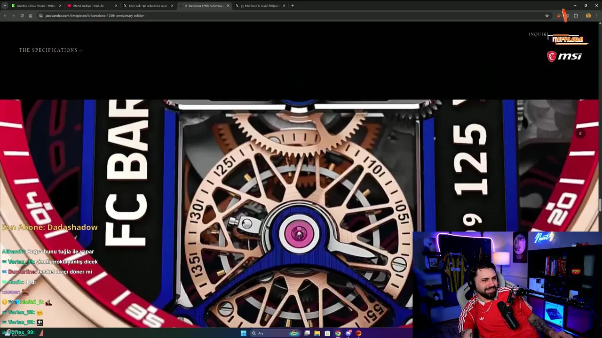602x338 pixels.
Task: Open the browser home page
Action: click(x=31, y=15)
